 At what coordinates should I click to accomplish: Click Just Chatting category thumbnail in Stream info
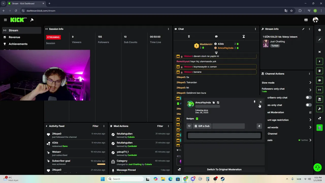[266, 43]
